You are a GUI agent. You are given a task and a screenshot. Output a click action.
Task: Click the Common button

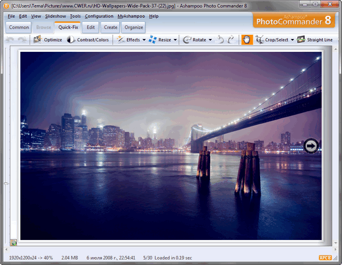point(19,27)
